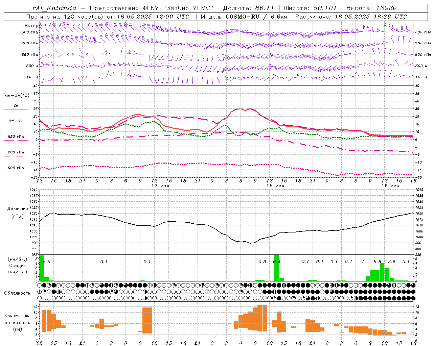Click the 3.5 precipitation total value
433x346 pixels.
click(x=391, y=262)
